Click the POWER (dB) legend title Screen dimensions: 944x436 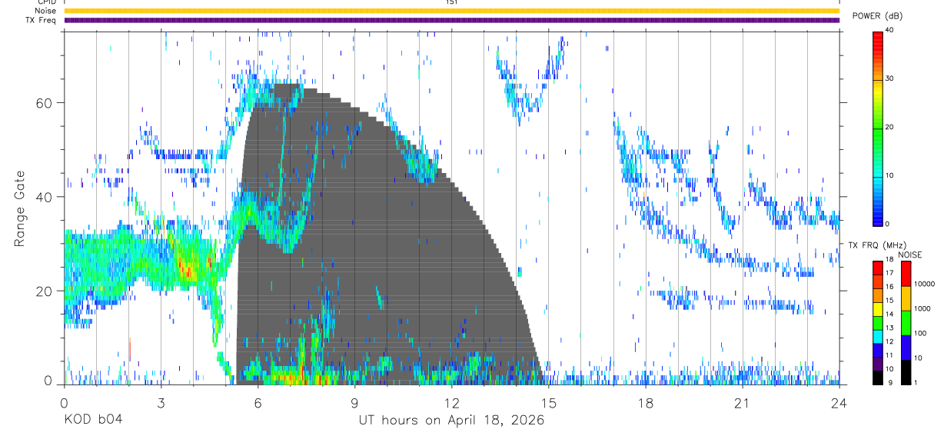[877, 16]
